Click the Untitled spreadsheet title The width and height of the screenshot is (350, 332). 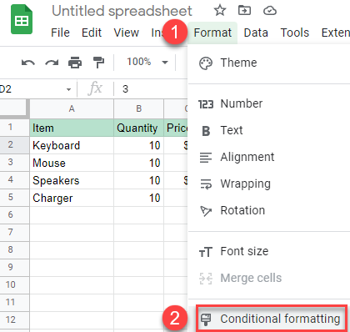pos(122,11)
